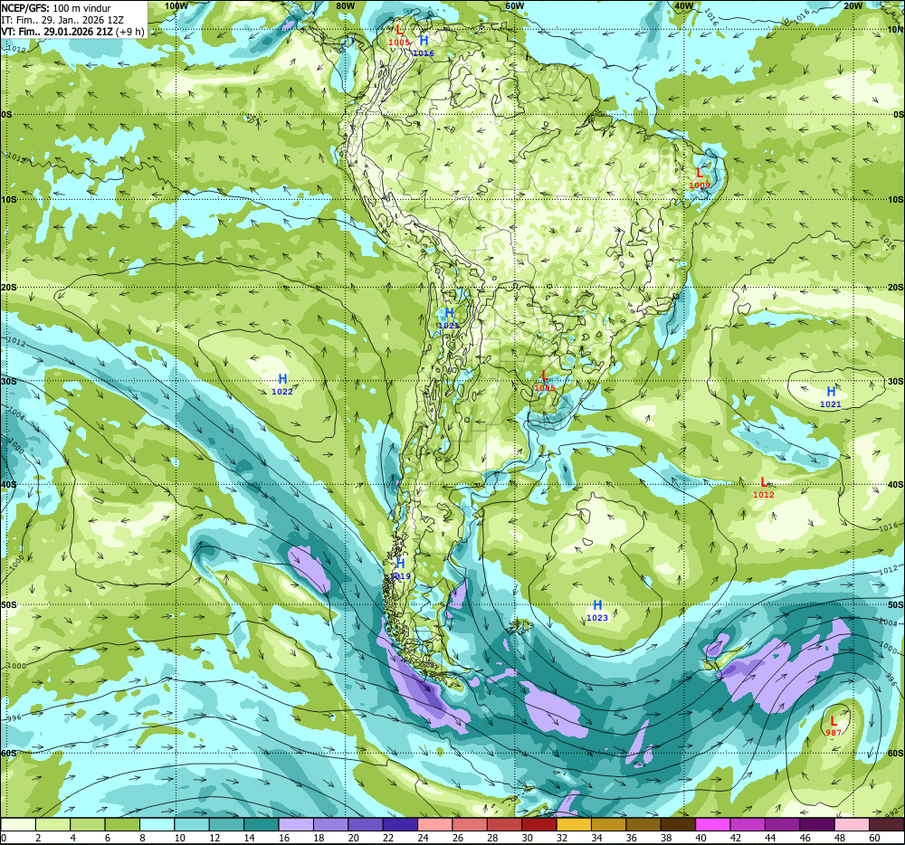Select the 40–42 bright magenta legend swatch
The width and height of the screenshot is (905, 845).
(713, 824)
